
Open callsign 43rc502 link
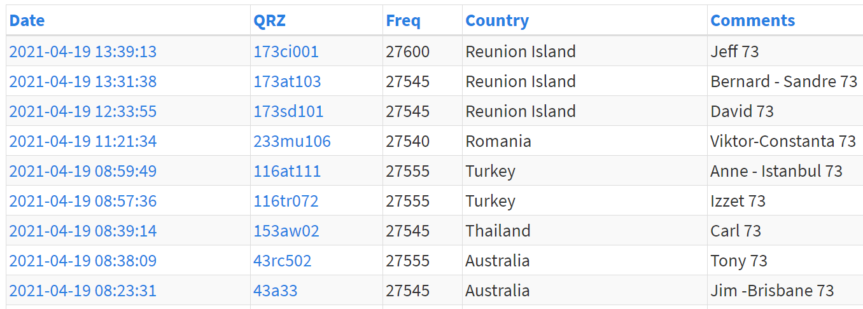pos(283,261)
